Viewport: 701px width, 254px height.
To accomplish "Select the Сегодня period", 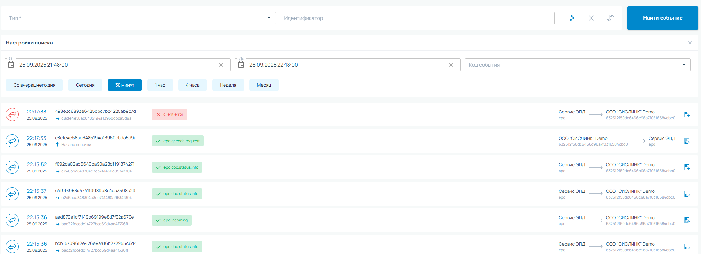I will (85, 85).
